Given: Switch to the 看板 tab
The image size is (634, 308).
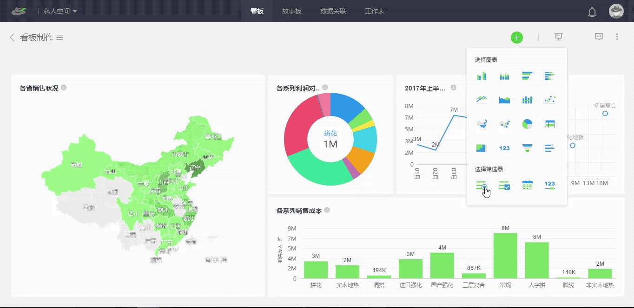Looking at the screenshot, I should pos(257,11).
